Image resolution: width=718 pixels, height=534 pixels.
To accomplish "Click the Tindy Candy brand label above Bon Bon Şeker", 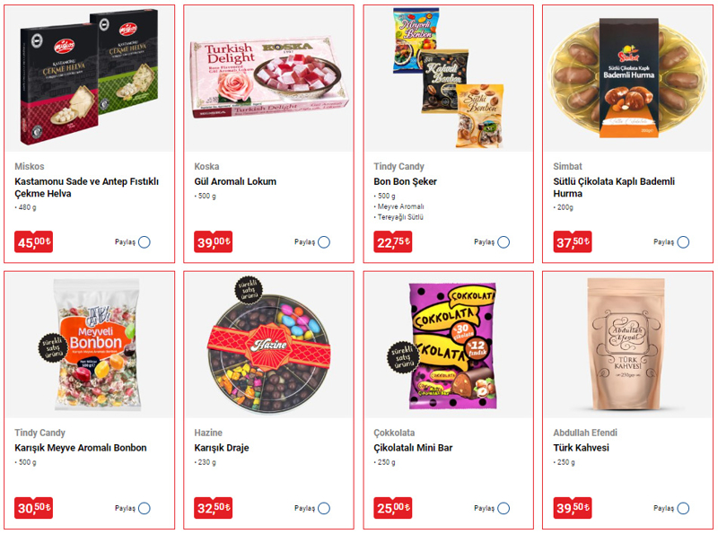I will coord(398,166).
